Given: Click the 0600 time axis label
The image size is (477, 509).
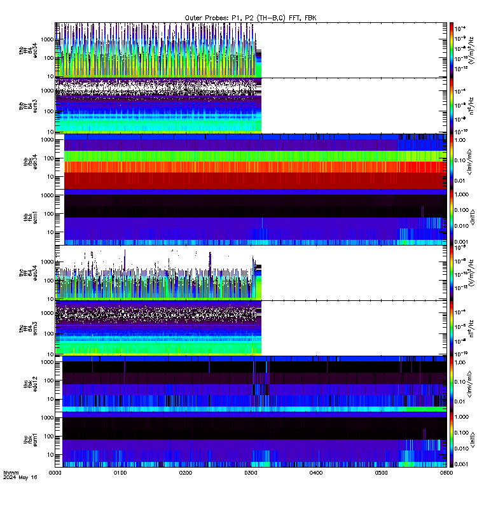Looking at the screenshot, I should tap(446, 473).
